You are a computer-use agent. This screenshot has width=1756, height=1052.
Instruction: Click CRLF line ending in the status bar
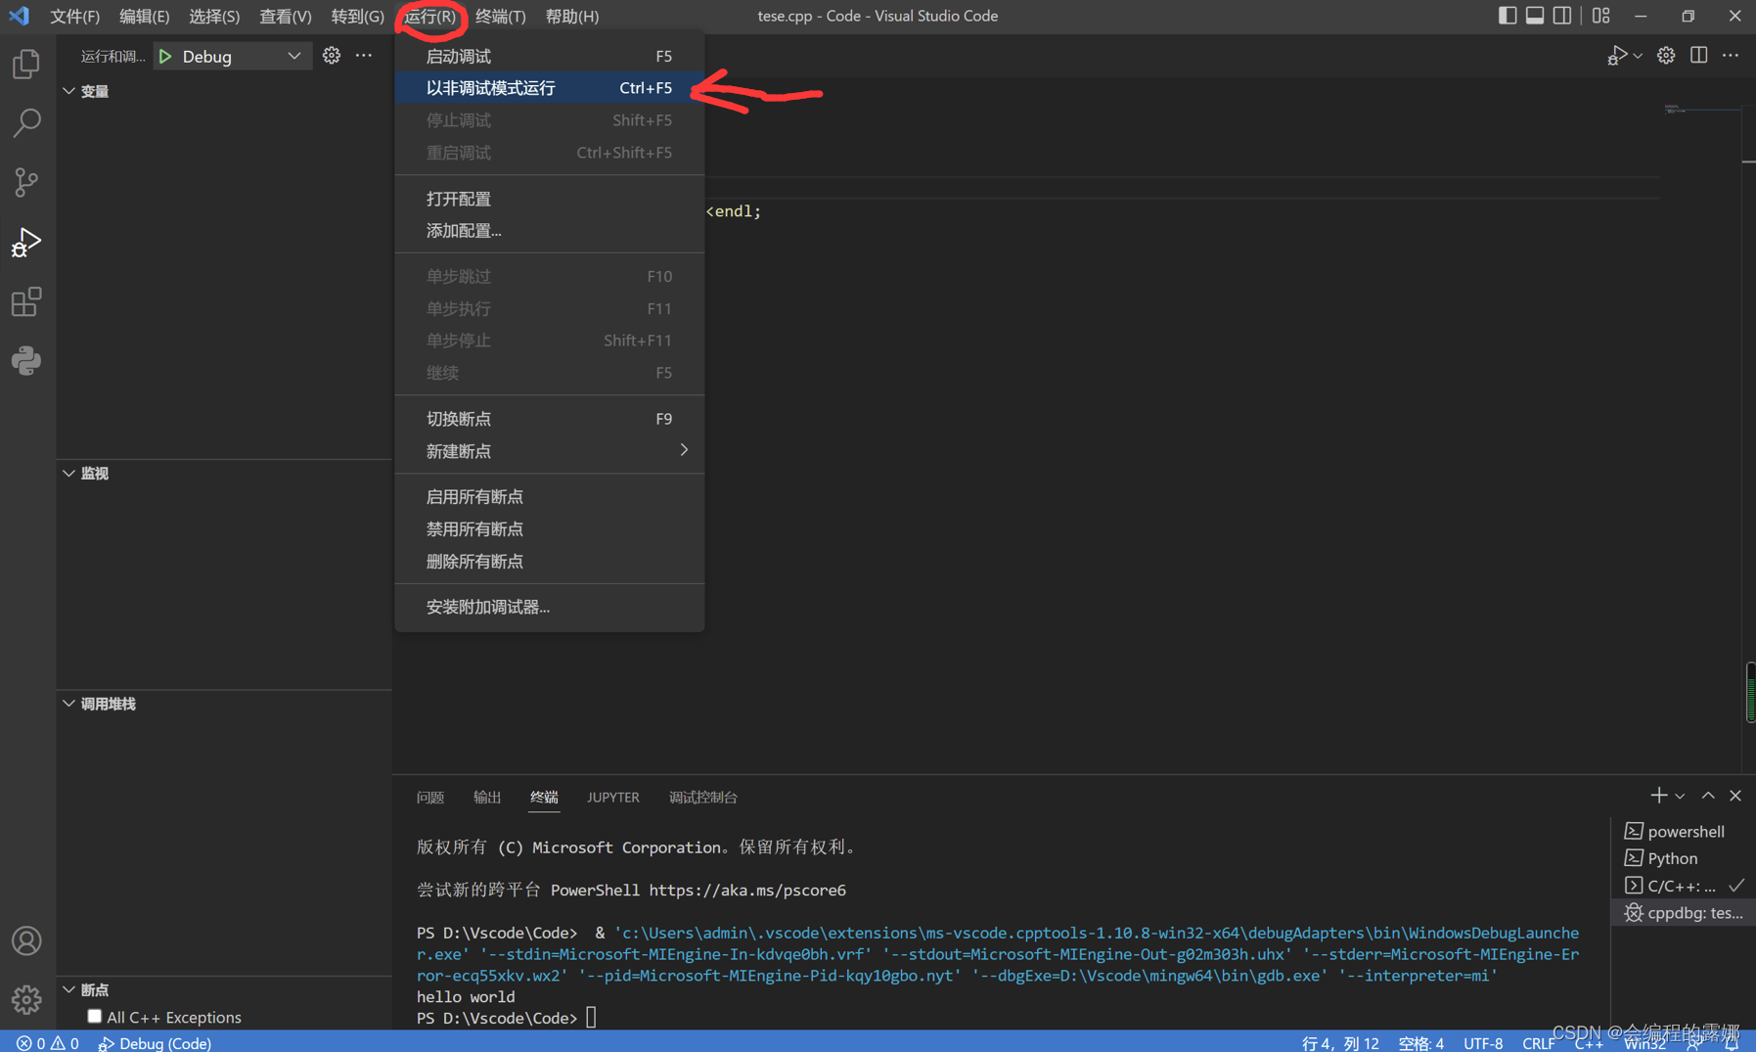[1539, 1043]
